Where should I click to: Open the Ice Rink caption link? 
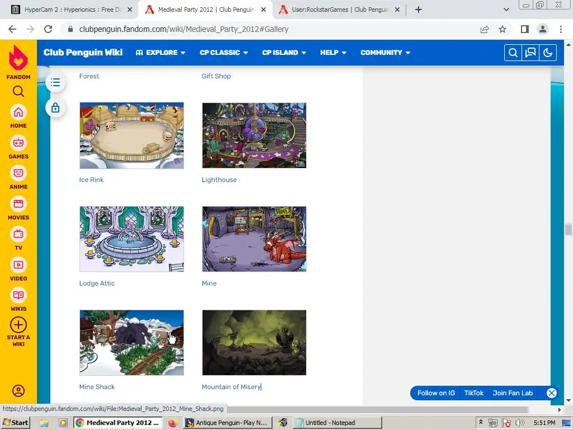tap(91, 180)
